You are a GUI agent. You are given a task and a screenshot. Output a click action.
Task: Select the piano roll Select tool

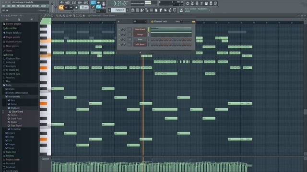77,16
